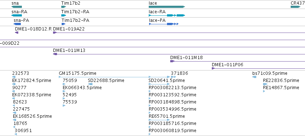305x136 pixels.
Task: Select the EK172824.5prime EST label
Action: tap(32, 81)
